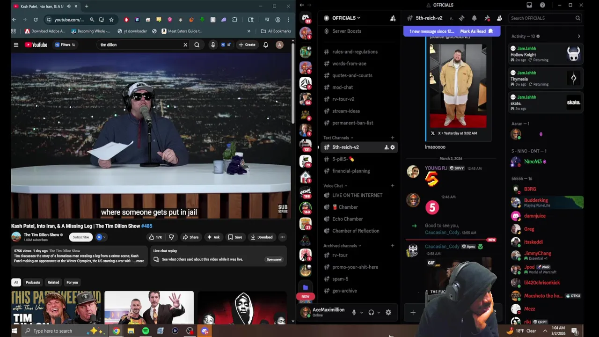Screen dimensions: 599x337
Task: Collapse the Archived channels category
Action: pos(343,246)
